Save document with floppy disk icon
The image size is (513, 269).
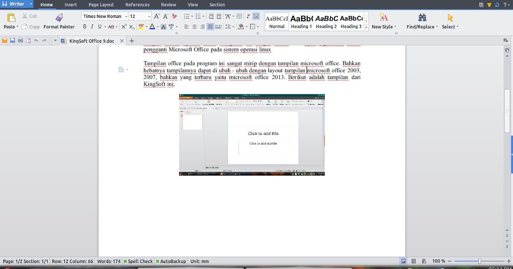pos(12,41)
